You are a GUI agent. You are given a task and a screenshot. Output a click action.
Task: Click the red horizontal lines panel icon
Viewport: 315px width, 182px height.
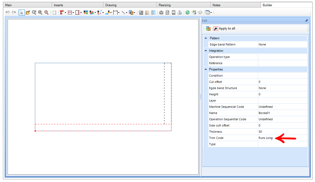pos(70,12)
